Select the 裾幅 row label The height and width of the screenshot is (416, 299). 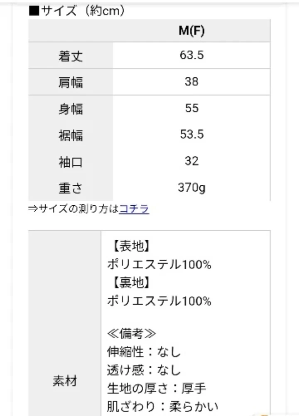point(71,135)
